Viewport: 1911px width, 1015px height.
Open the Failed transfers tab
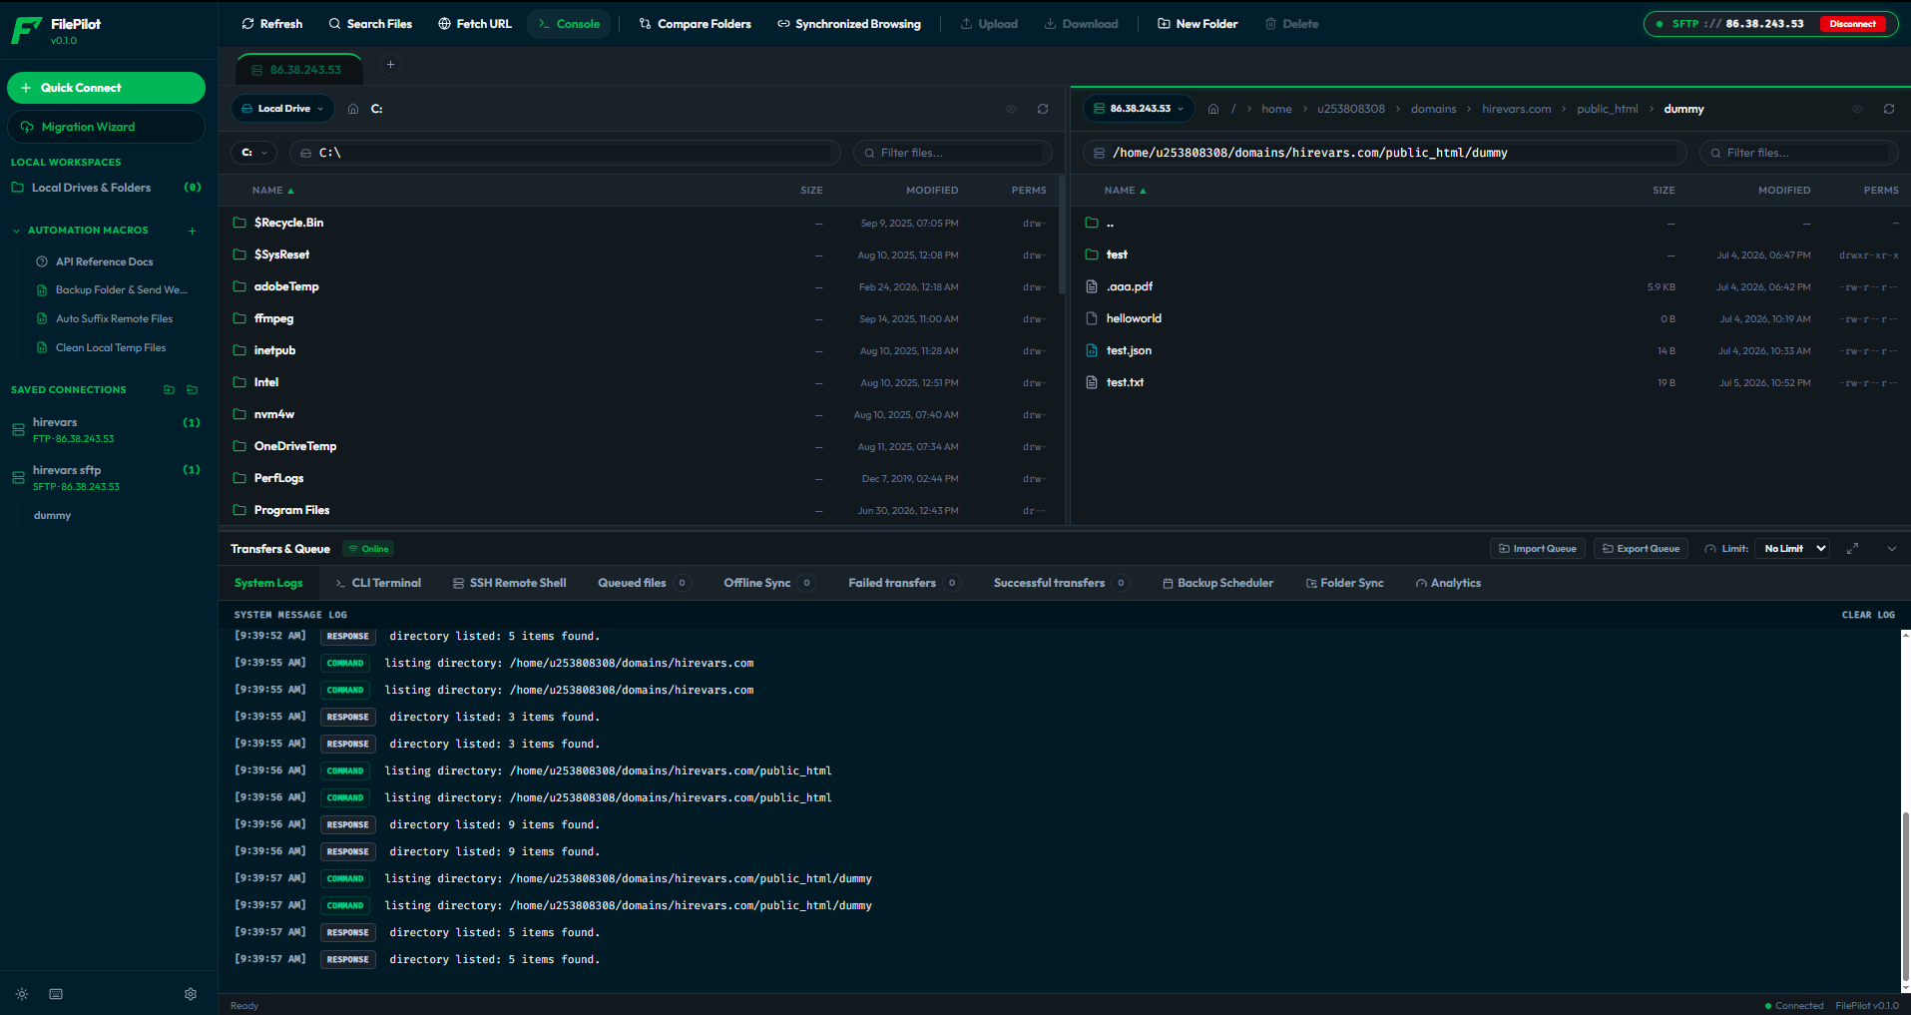coord(903,583)
